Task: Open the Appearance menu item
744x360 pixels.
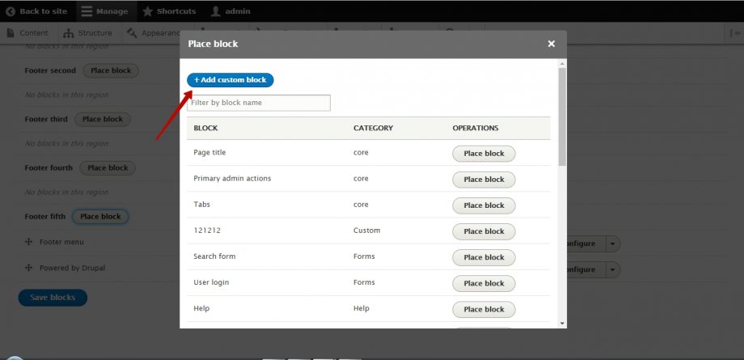Action: pos(154,33)
